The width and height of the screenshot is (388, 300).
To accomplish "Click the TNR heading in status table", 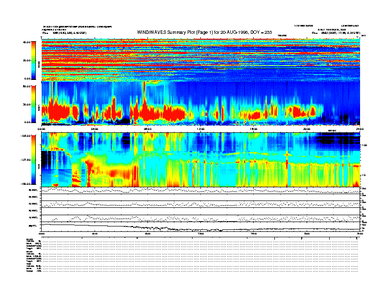I will point(28,264).
